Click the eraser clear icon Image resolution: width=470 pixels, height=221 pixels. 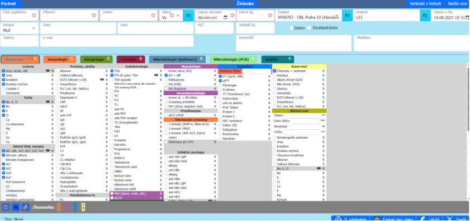pyautogui.click(x=26, y=207)
